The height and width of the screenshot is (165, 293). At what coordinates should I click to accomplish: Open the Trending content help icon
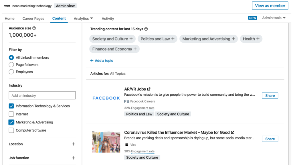pos(146,29)
